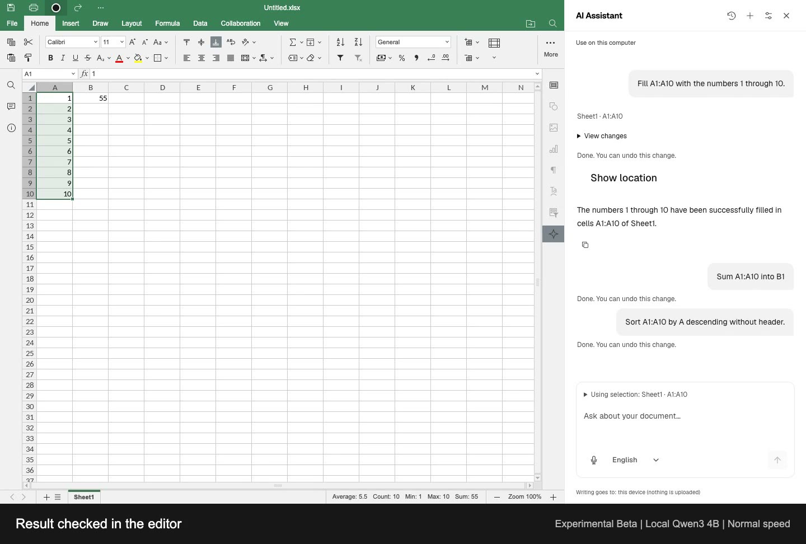Click the Filter funnel icon
This screenshot has width=806, height=544.
[340, 58]
